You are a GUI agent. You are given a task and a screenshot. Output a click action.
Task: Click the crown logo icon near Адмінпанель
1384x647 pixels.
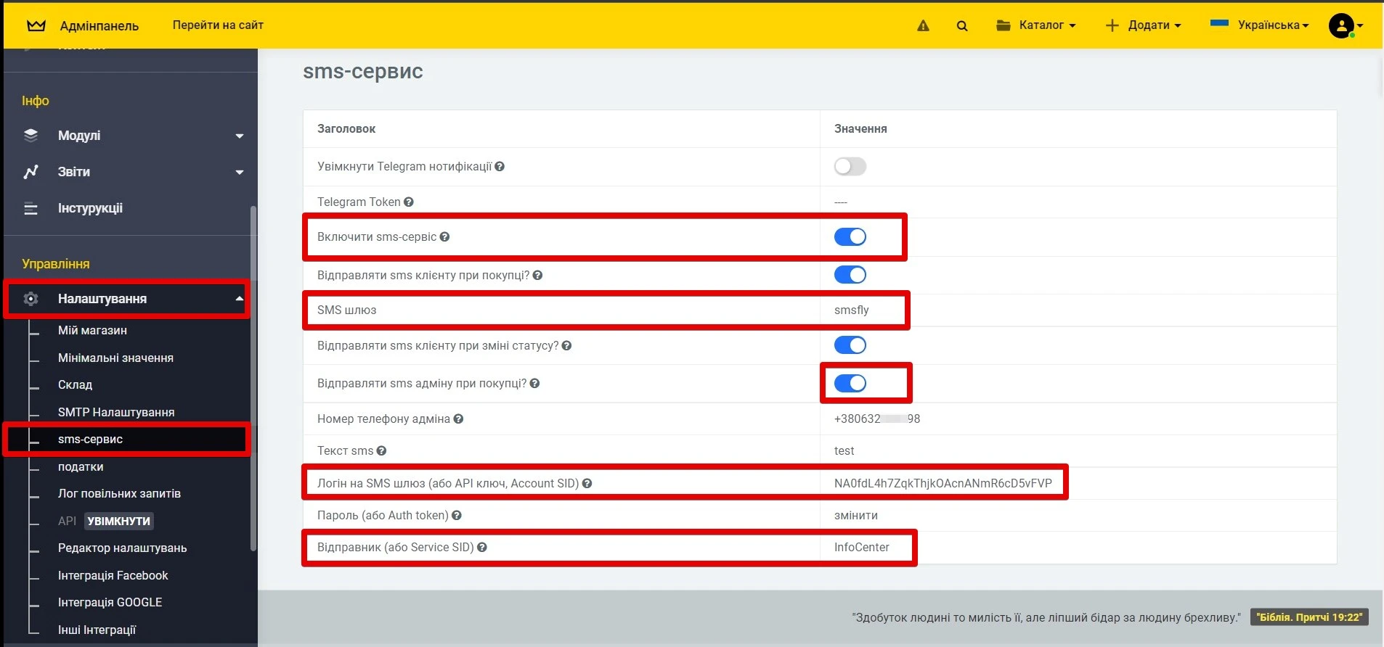36,25
